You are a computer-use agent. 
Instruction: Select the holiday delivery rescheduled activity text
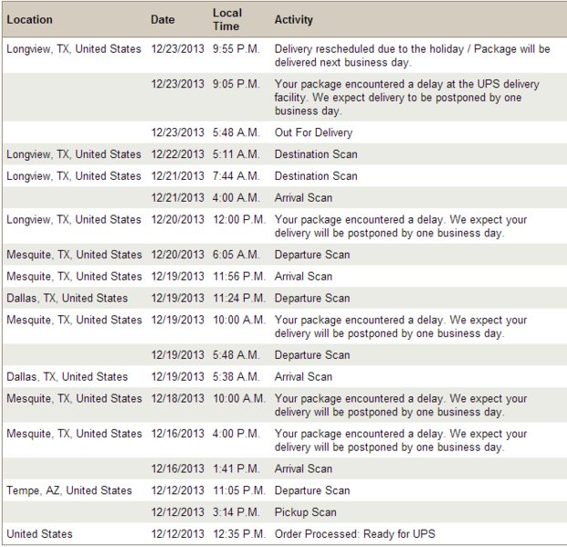412,56
